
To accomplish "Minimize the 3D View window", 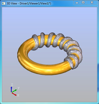I will [x=77, y=3].
